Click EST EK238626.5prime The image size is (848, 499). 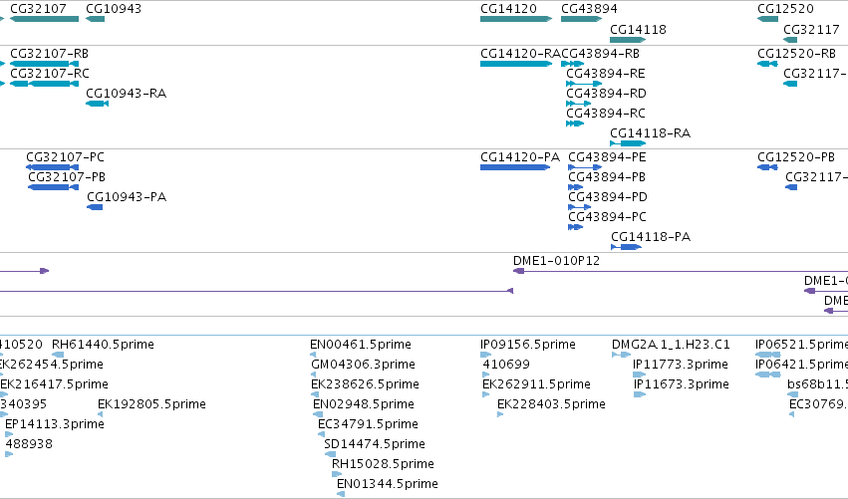pos(315,394)
